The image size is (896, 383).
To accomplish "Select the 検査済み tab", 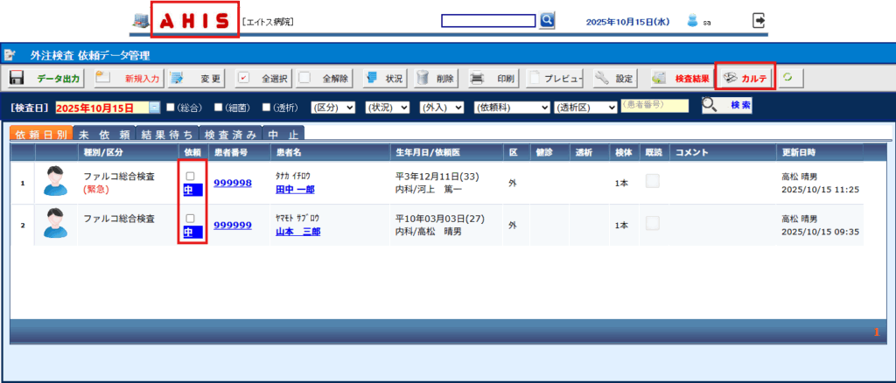I will [230, 135].
